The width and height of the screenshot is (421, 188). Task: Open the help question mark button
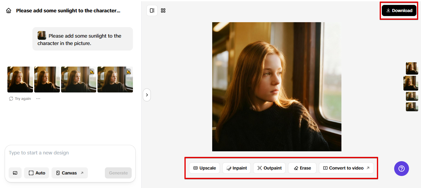pos(401,169)
